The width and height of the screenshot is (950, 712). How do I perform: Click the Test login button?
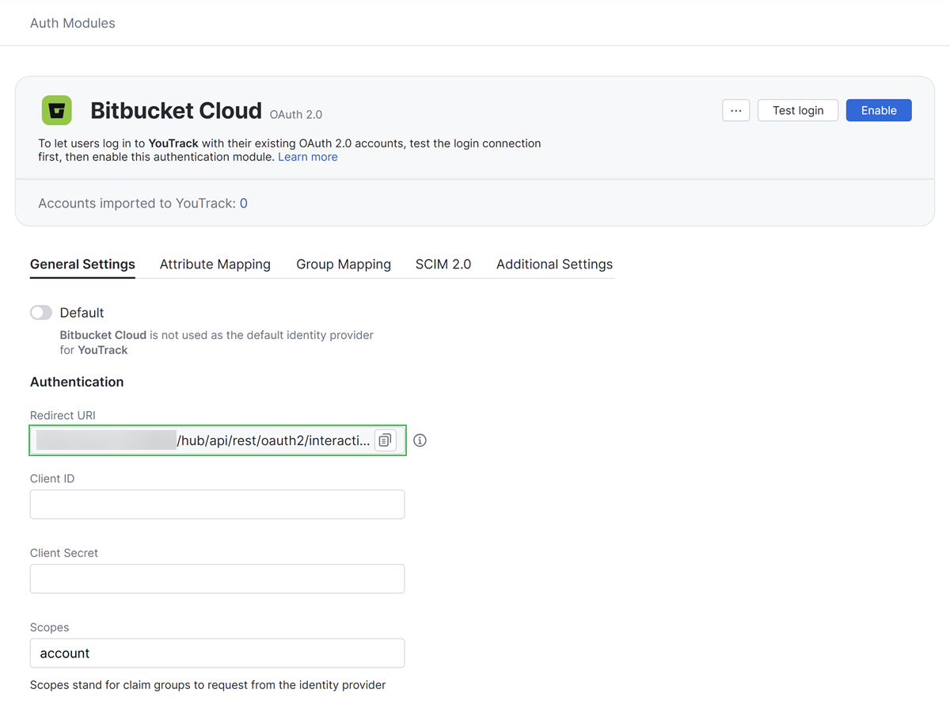(798, 110)
